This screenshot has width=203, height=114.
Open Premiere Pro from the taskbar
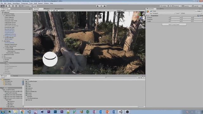coord(49,112)
